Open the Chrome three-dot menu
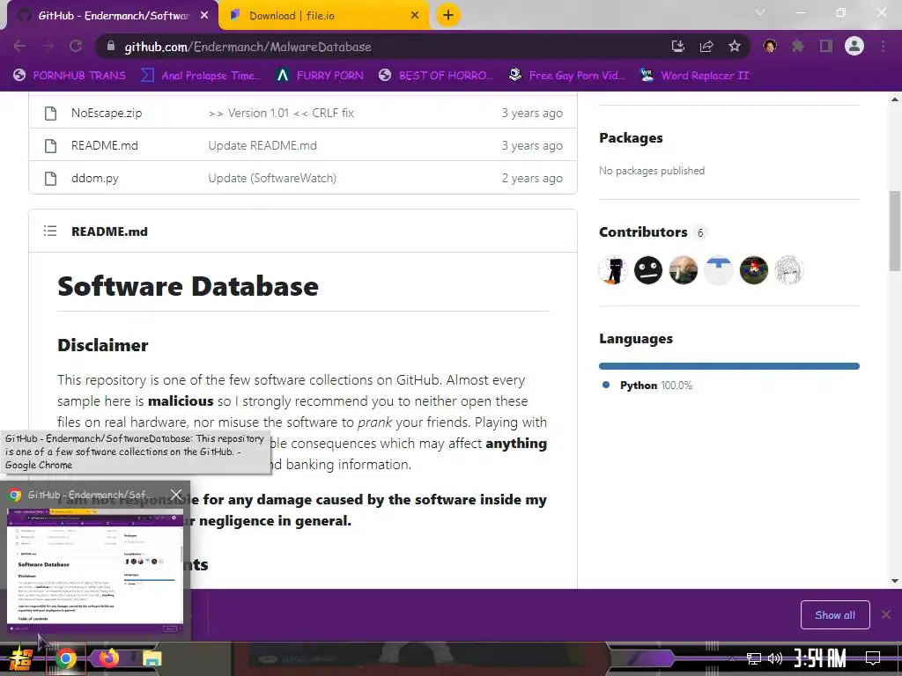This screenshot has height=676, width=902. pyautogui.click(x=883, y=46)
